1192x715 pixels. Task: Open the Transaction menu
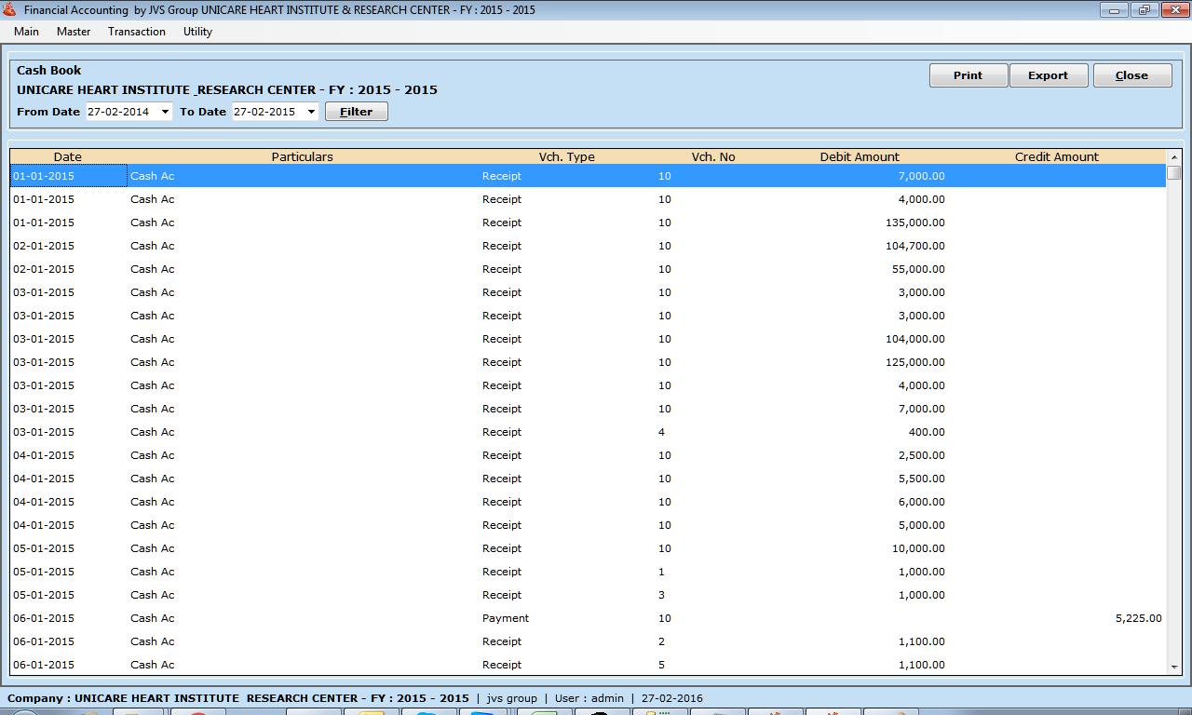[136, 32]
